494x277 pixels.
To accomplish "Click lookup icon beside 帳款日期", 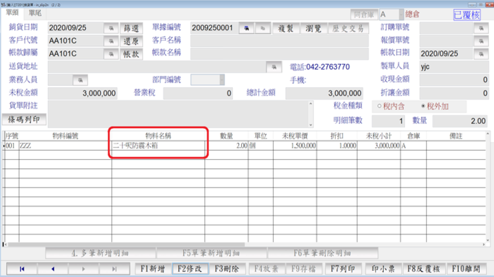I will pyautogui.click(x=481, y=54).
